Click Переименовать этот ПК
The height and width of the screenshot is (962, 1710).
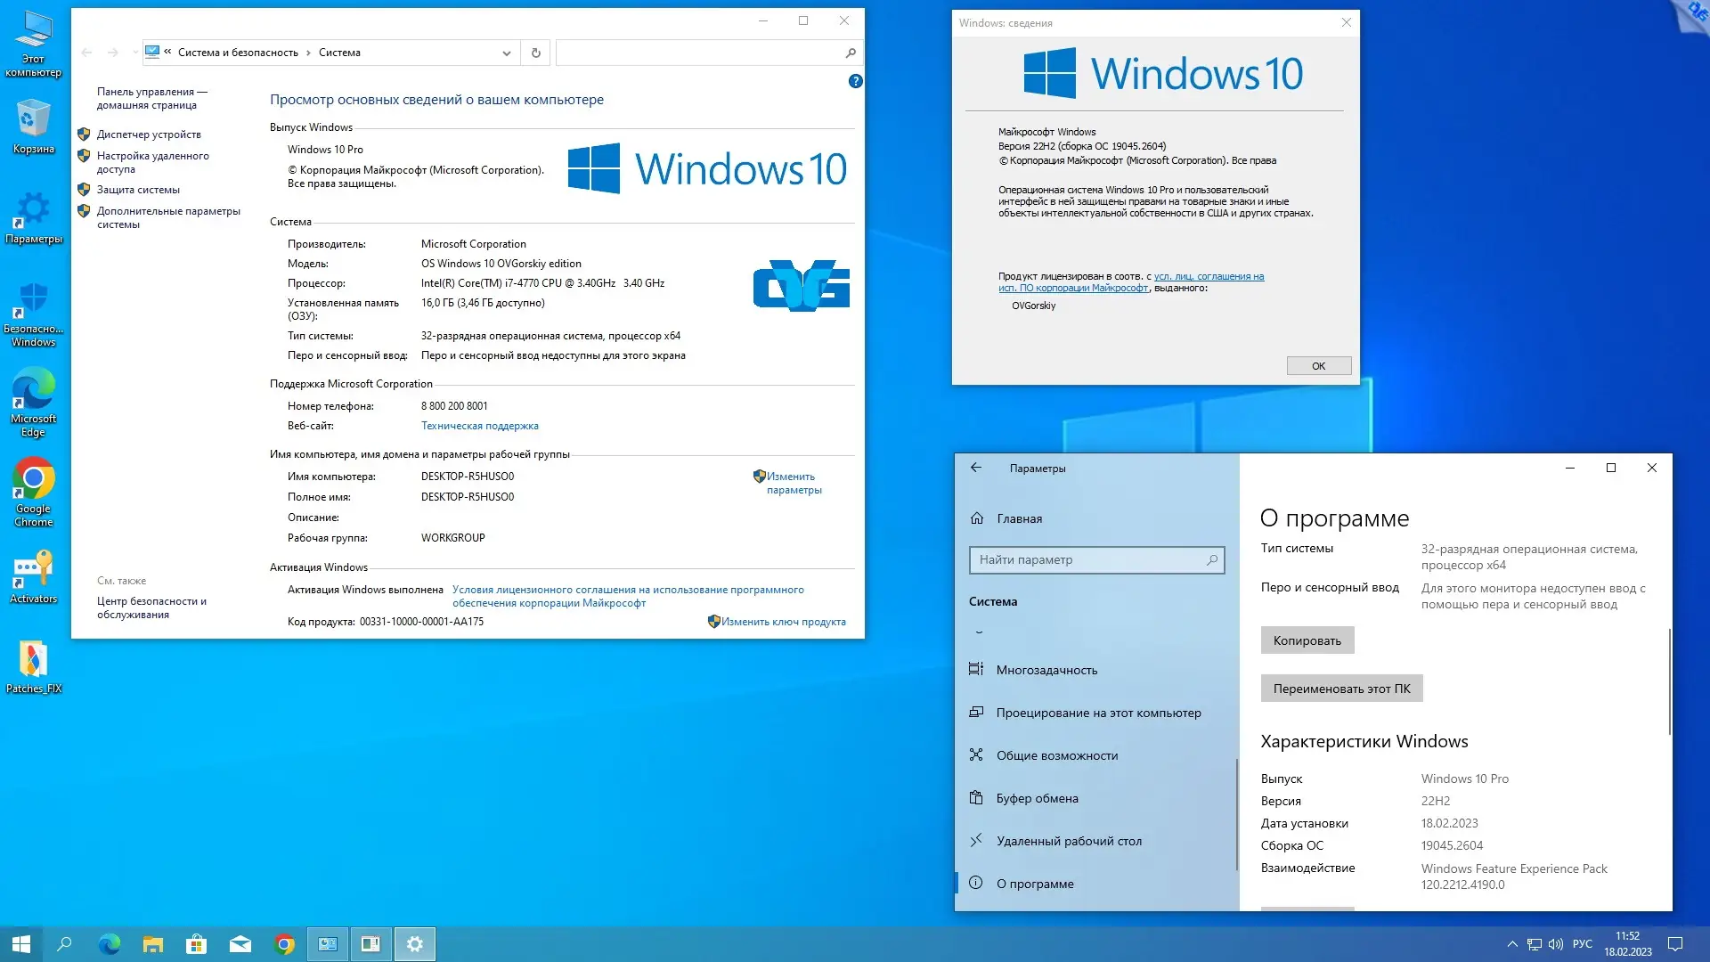[x=1340, y=688]
